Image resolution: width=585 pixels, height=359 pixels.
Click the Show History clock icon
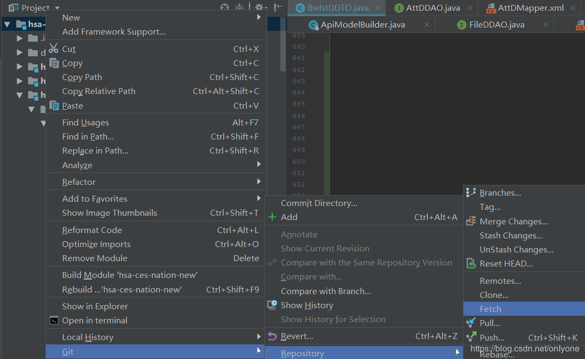click(272, 305)
